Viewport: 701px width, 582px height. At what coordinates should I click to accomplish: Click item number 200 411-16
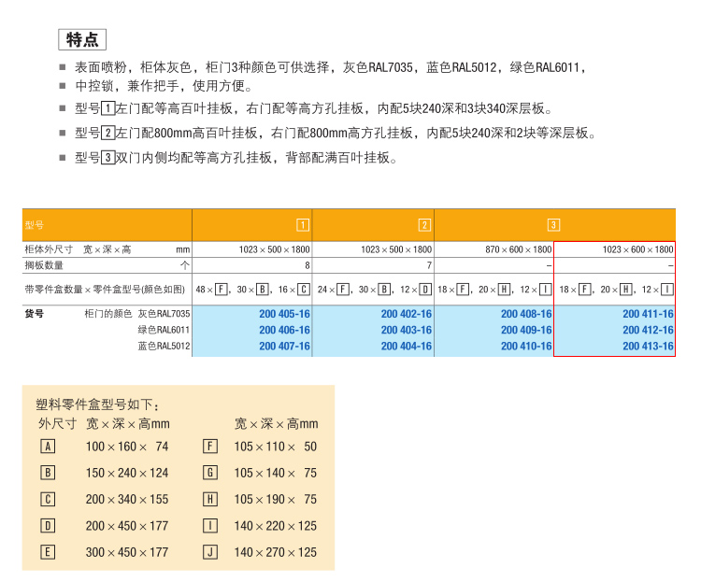(649, 314)
